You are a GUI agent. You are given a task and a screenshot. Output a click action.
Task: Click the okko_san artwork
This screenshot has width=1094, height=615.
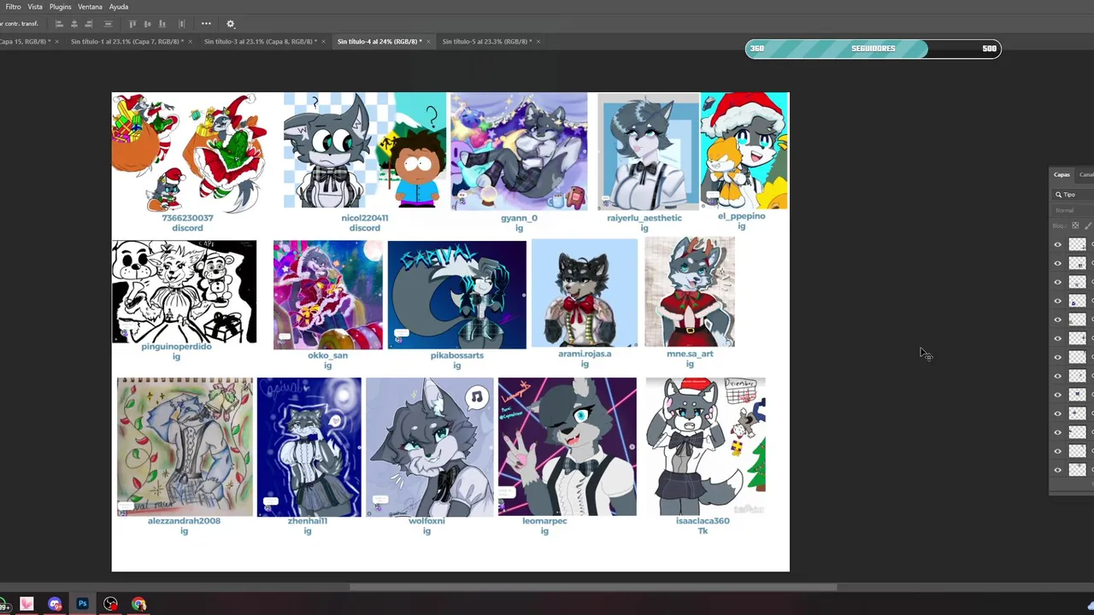click(x=328, y=295)
